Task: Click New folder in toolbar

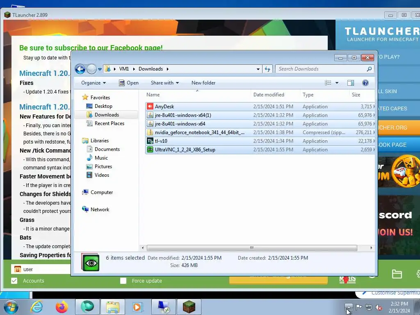Action: [x=203, y=83]
